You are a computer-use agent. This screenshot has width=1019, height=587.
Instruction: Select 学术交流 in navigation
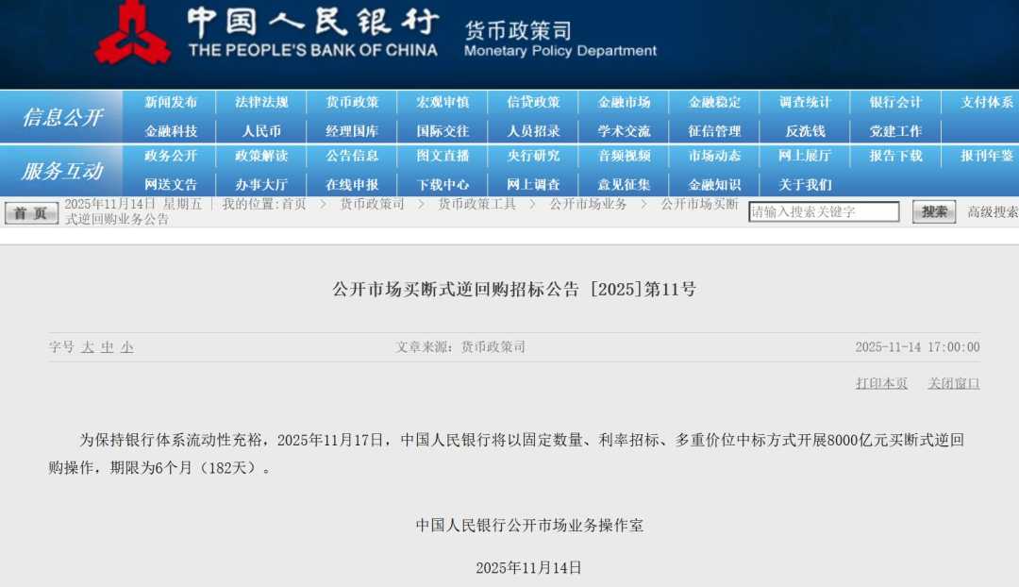624,130
